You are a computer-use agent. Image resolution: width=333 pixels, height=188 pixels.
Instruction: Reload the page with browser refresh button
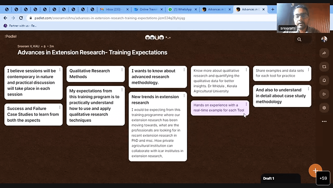click(x=21, y=18)
